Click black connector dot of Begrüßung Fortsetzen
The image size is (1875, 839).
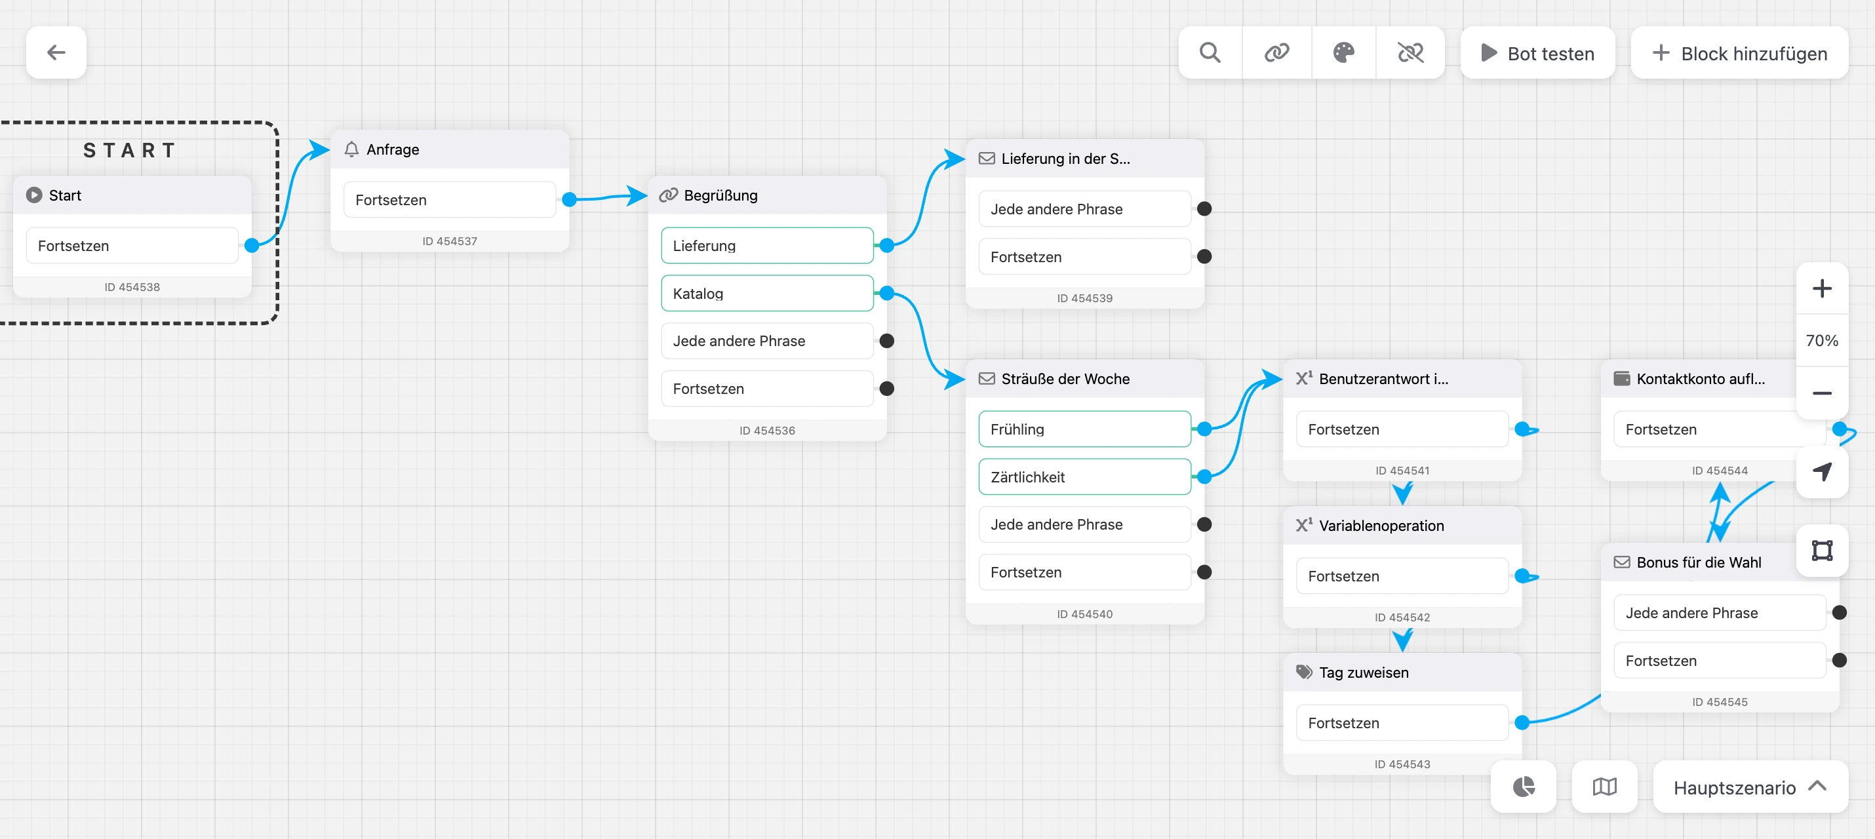pos(886,389)
